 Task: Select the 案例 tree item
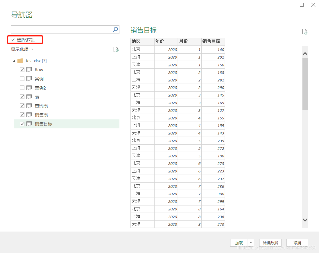39,79
